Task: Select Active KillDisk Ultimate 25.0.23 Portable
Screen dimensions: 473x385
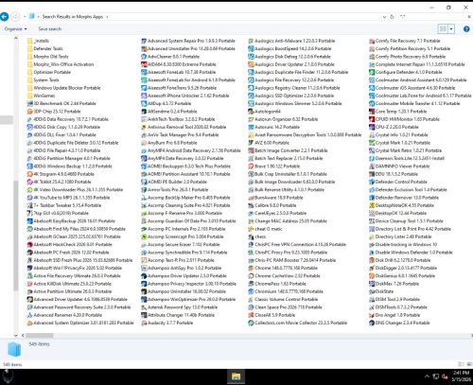Action: tap(69, 284)
